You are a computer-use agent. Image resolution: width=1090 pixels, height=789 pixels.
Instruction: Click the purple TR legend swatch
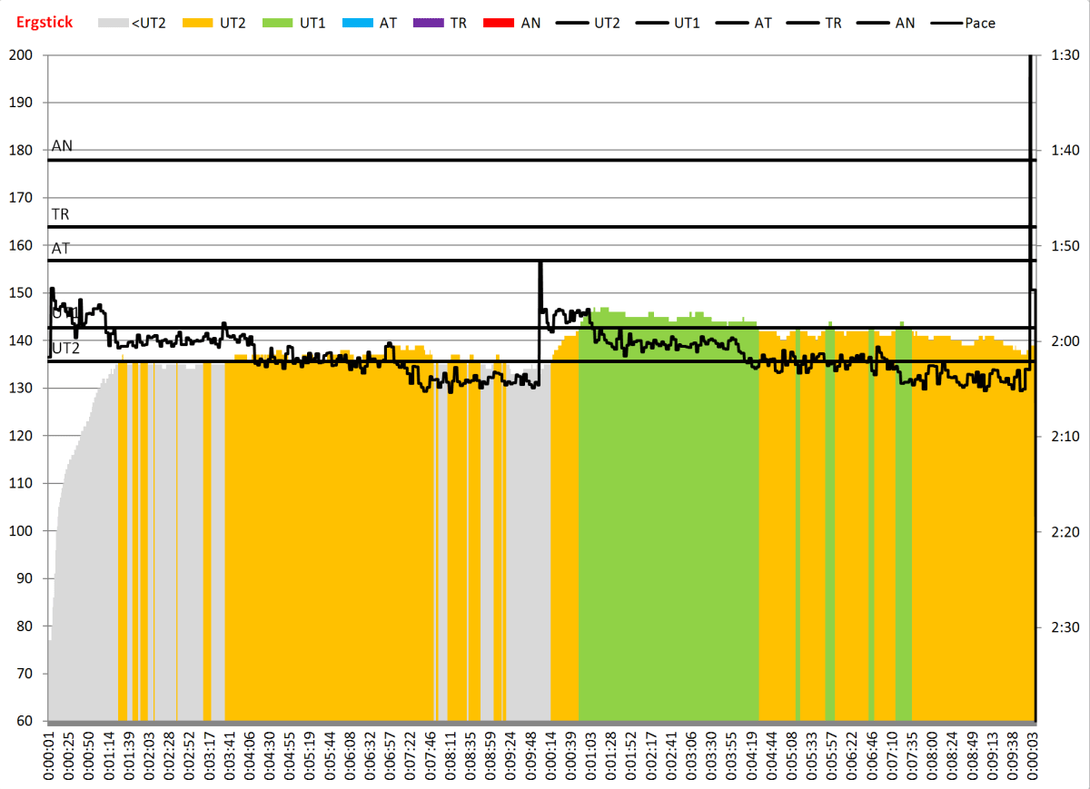point(427,23)
